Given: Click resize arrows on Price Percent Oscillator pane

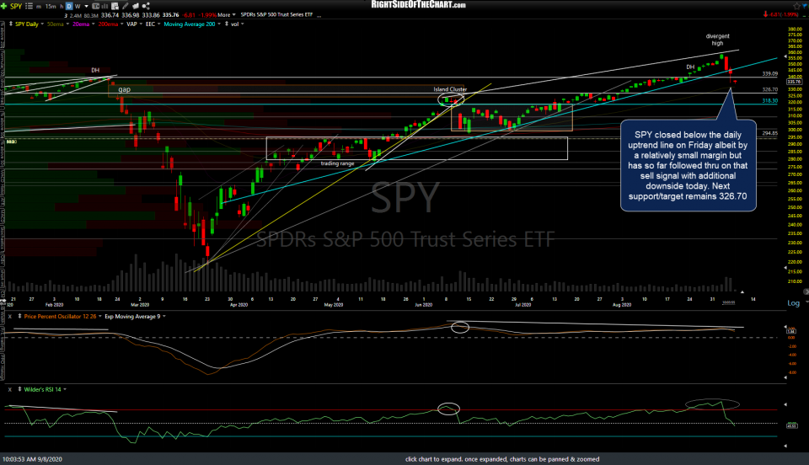Looking at the screenshot, I should (19, 316).
